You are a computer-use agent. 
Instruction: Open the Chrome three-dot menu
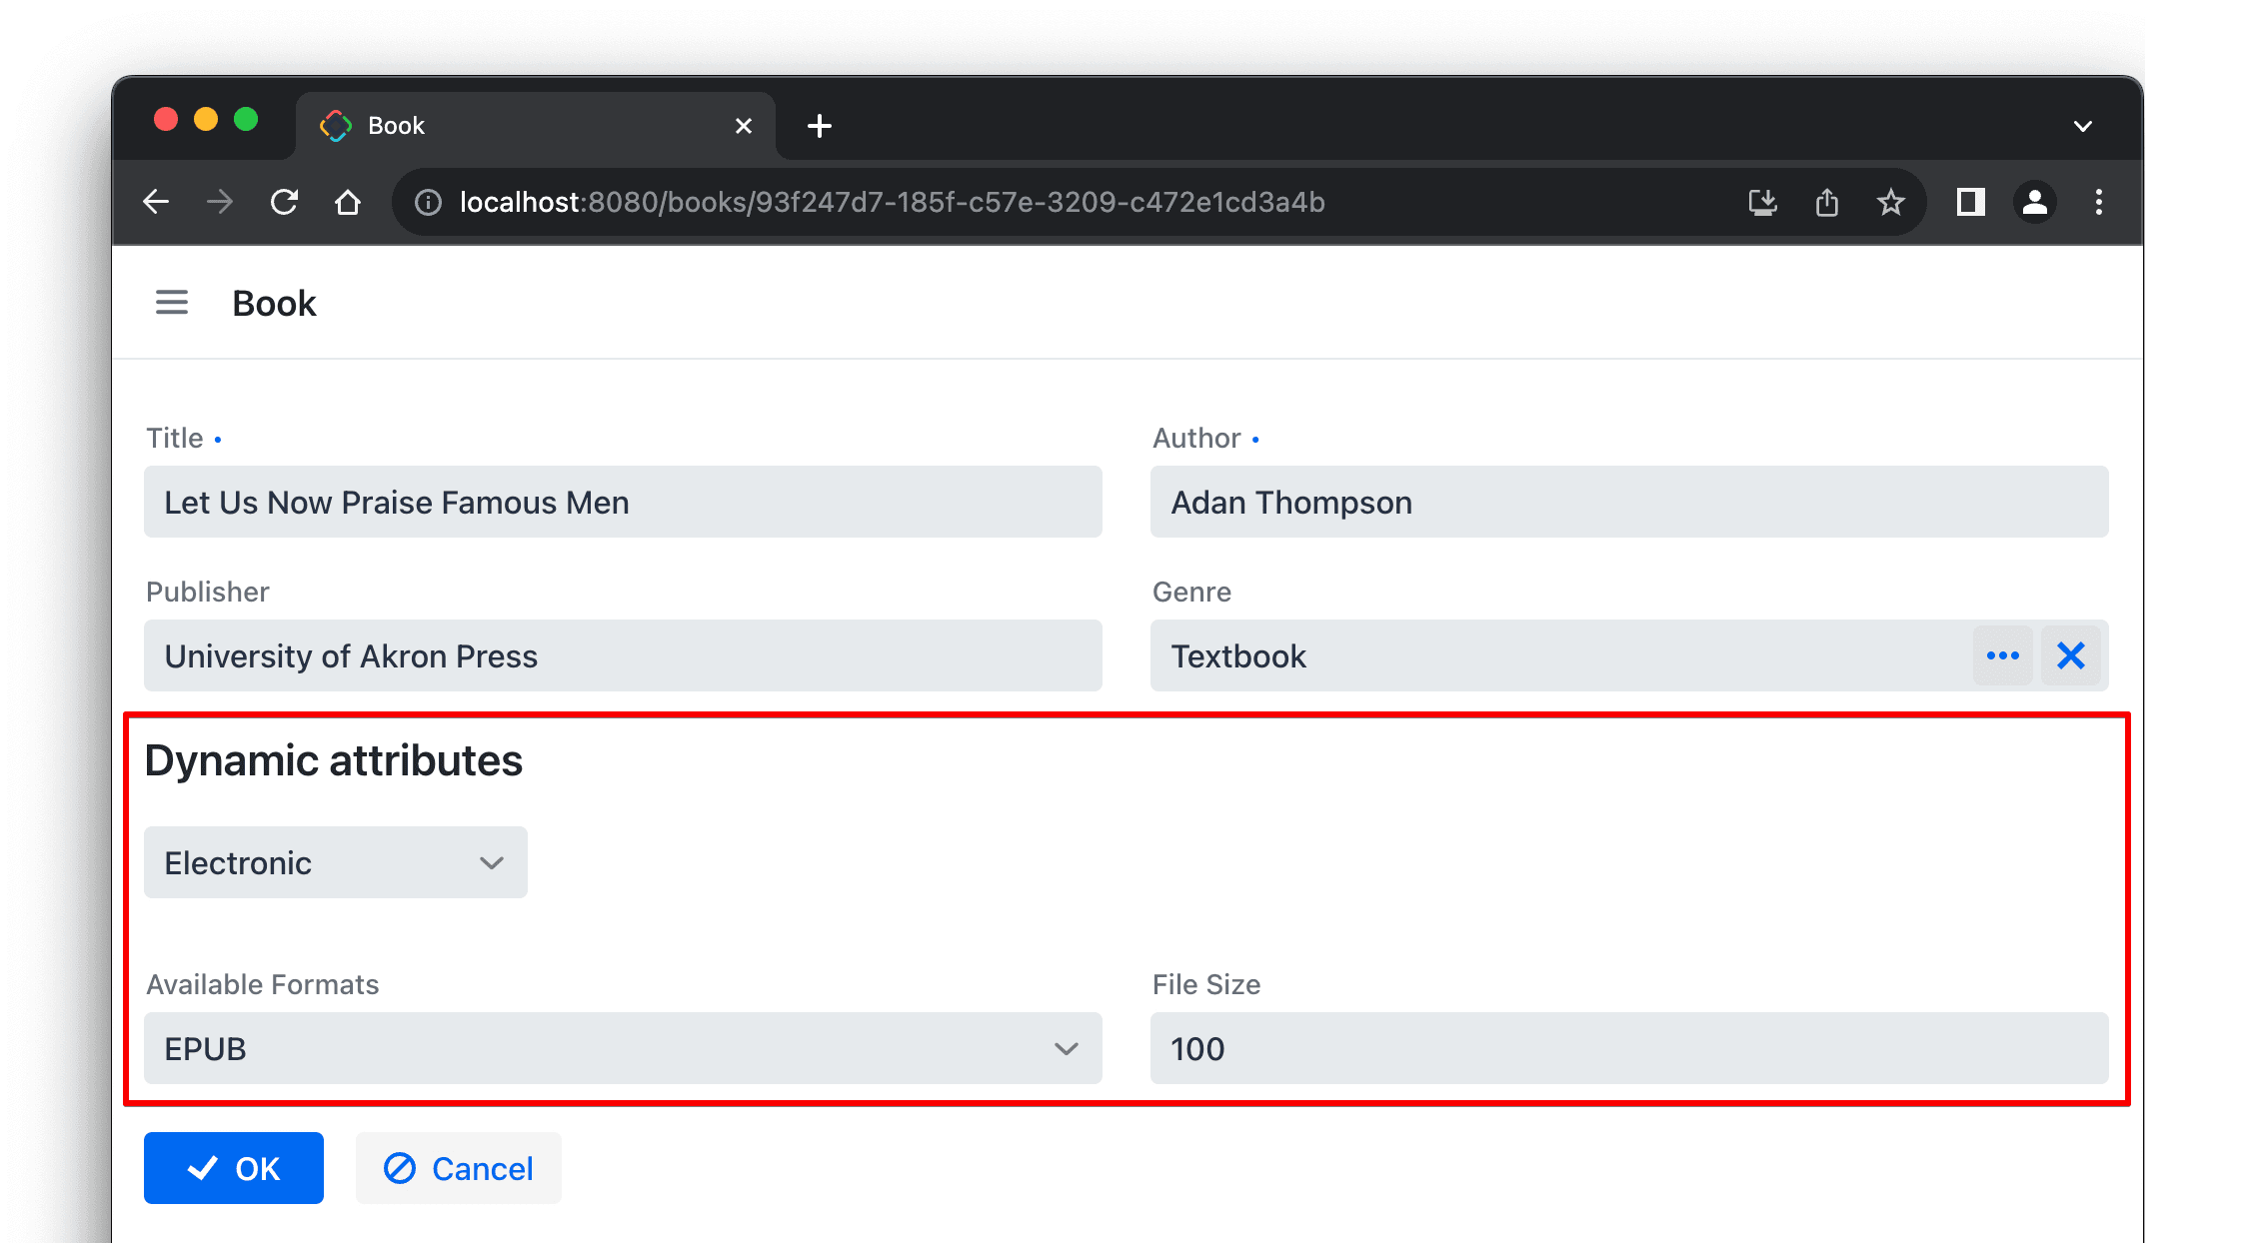tap(2098, 203)
